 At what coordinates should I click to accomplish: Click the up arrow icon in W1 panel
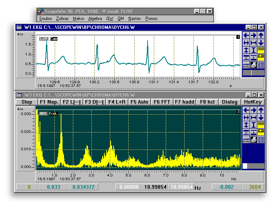[x=261, y=36]
